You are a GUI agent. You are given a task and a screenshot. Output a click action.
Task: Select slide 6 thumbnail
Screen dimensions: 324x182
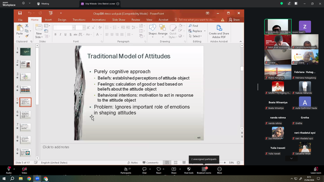coord(25,115)
